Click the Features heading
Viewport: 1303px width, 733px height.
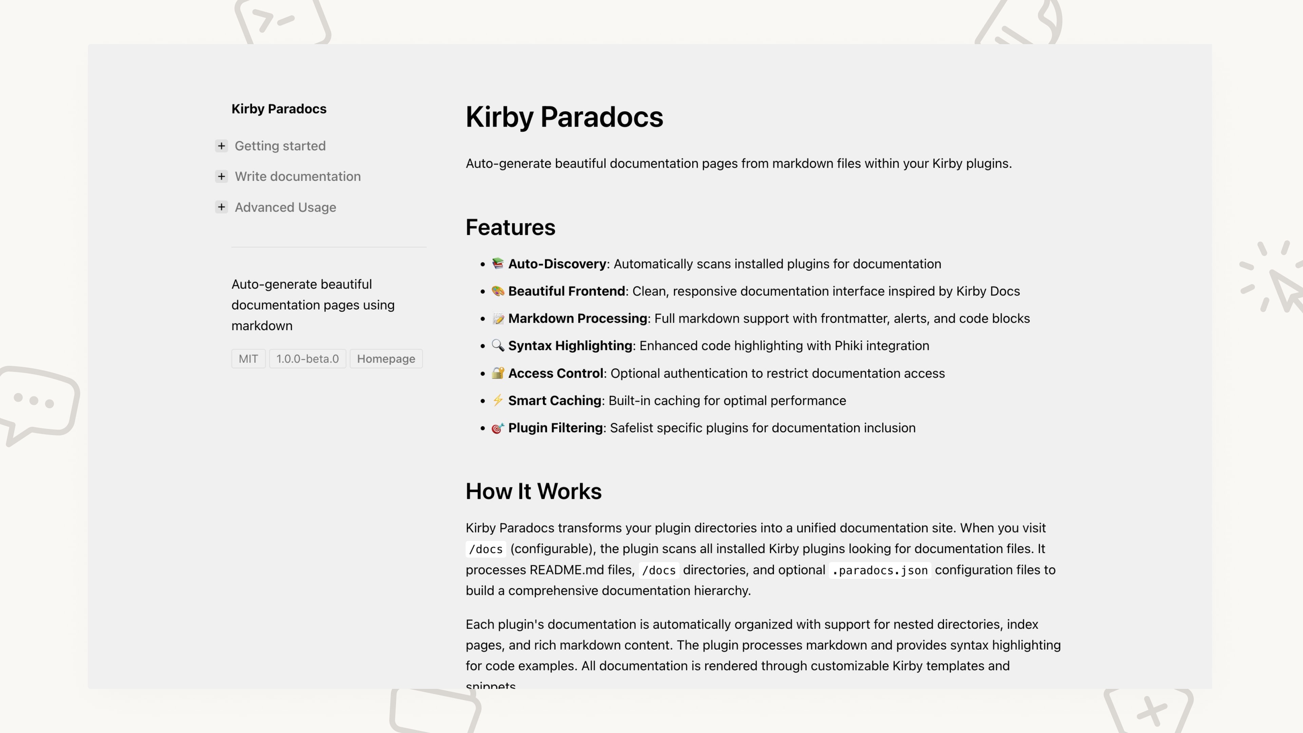510,228
